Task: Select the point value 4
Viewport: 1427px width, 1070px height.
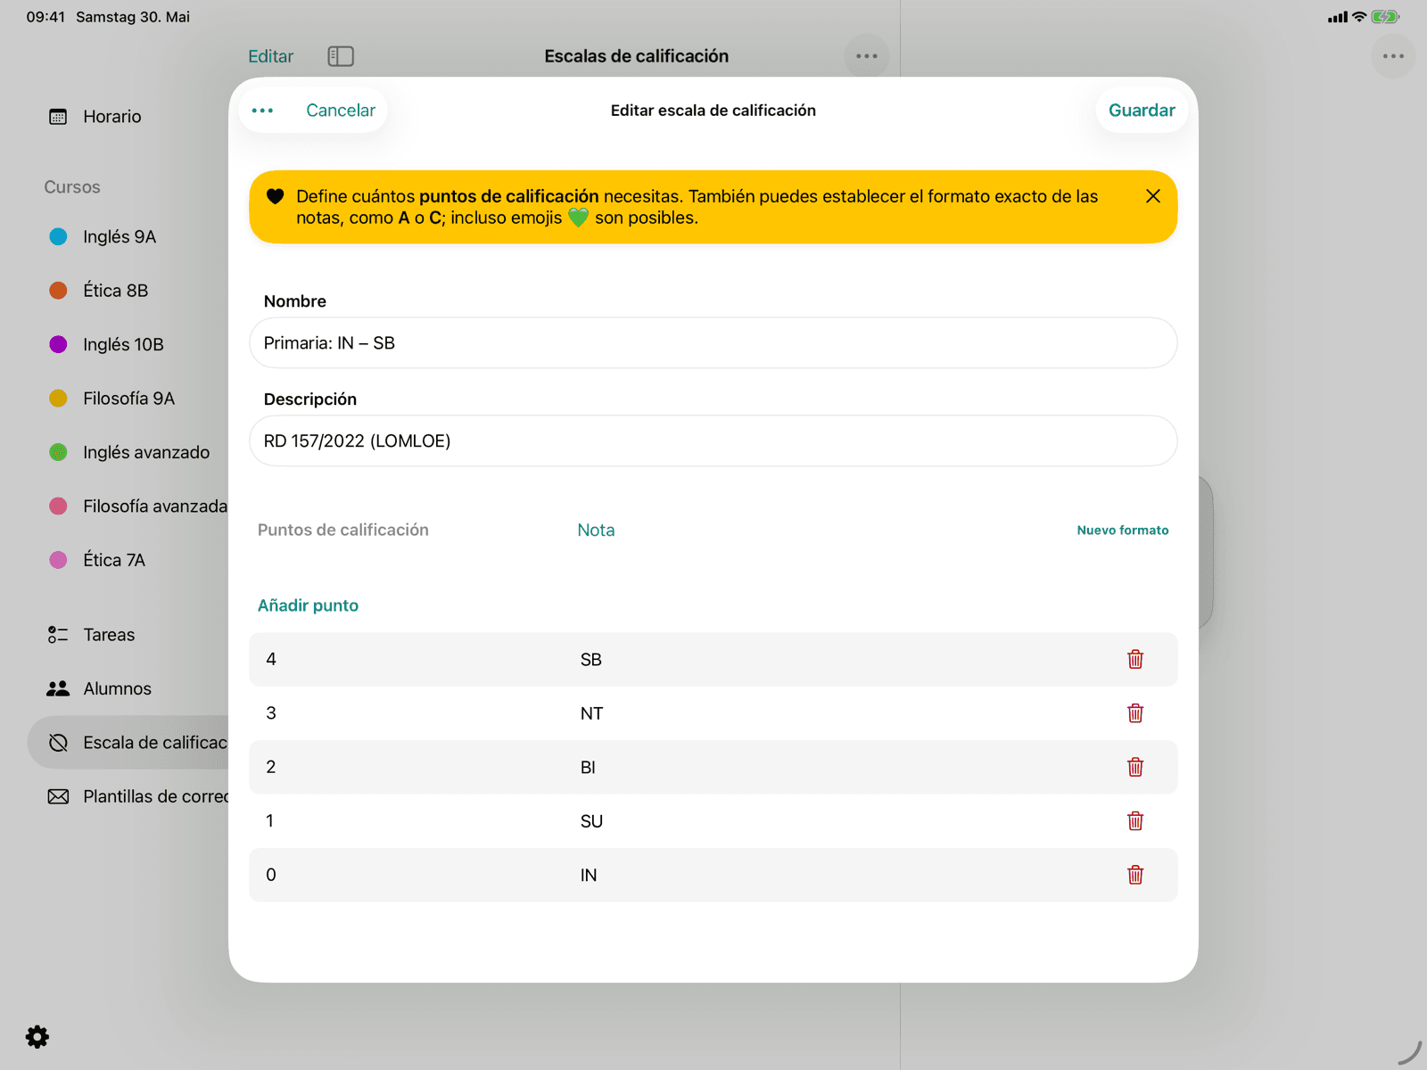Action: [271, 659]
